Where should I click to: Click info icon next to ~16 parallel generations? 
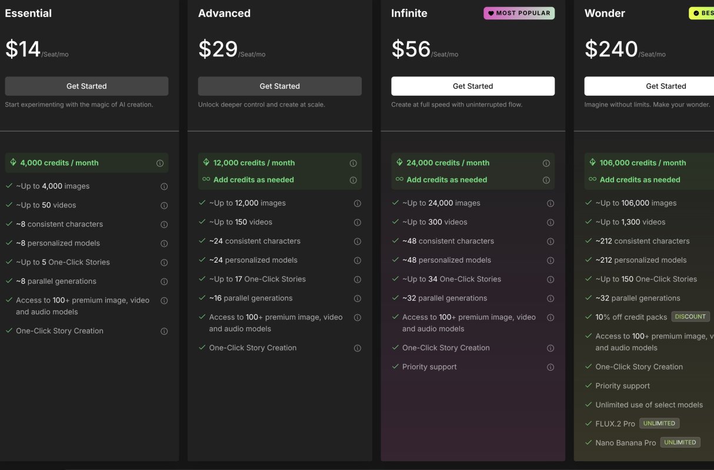357,298
